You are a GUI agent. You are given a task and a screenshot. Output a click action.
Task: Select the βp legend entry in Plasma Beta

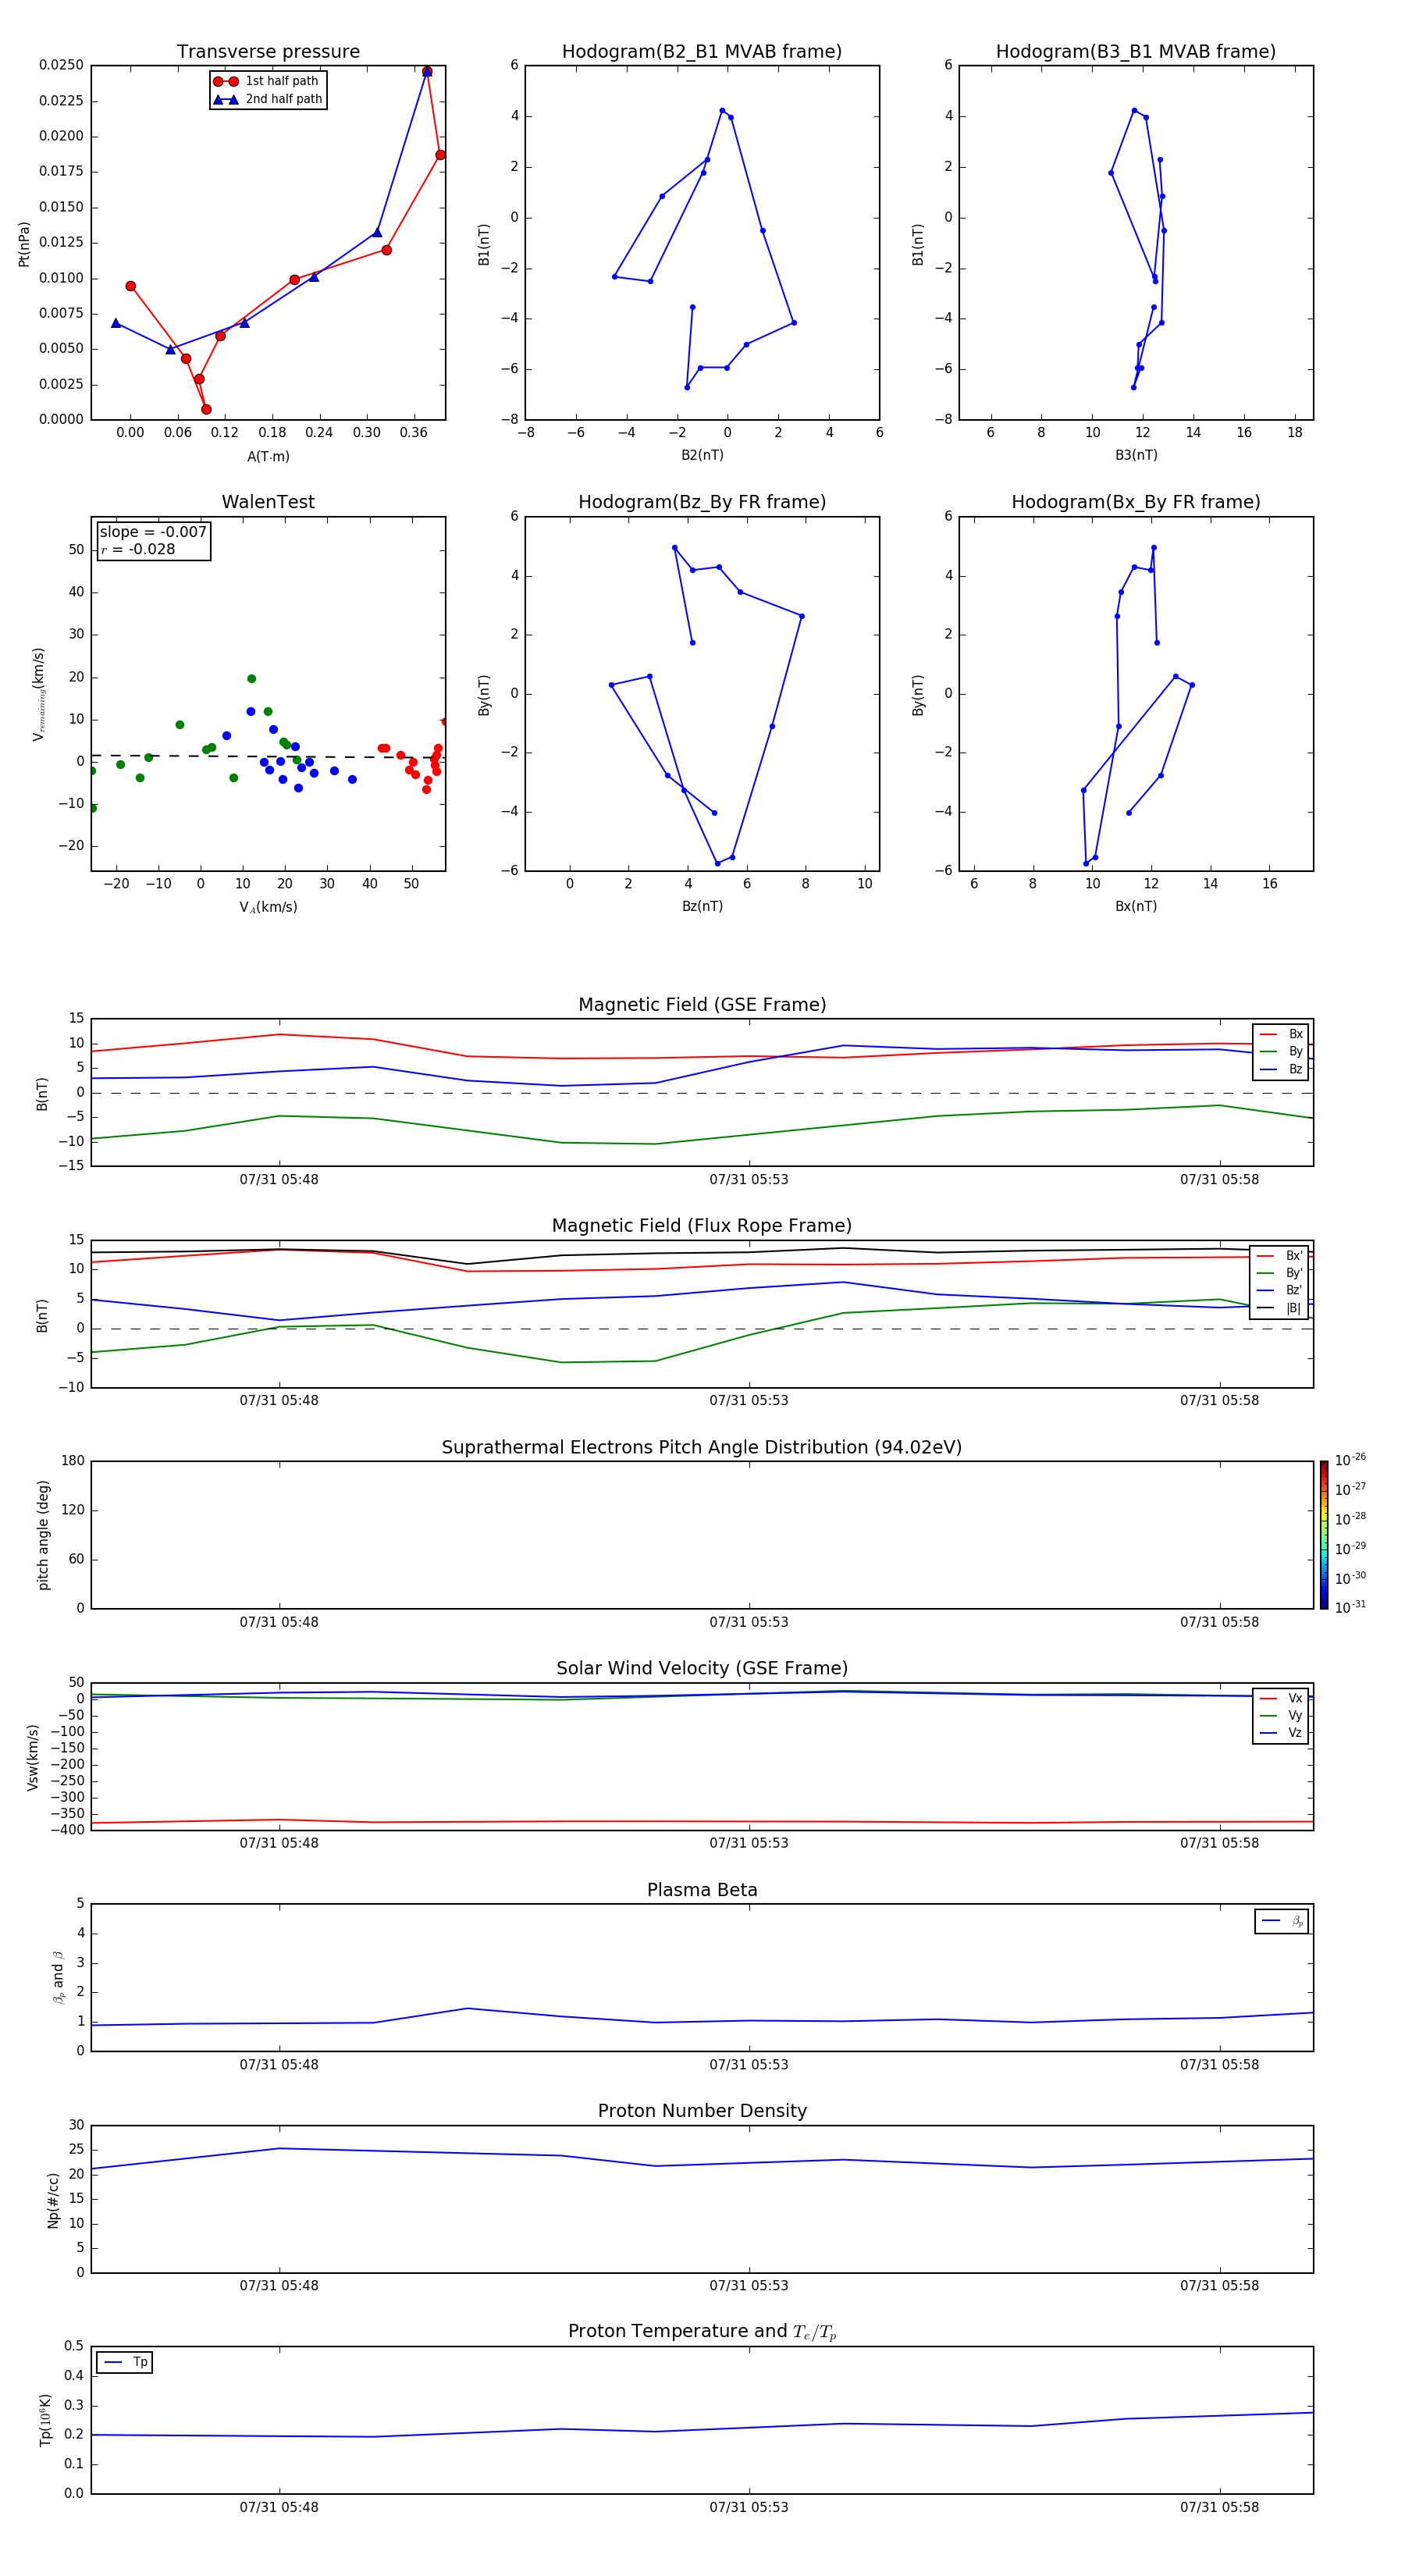coord(1283,1921)
